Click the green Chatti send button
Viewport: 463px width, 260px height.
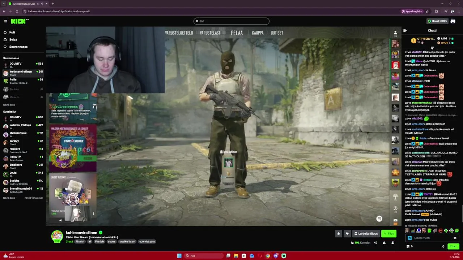[x=453, y=247]
